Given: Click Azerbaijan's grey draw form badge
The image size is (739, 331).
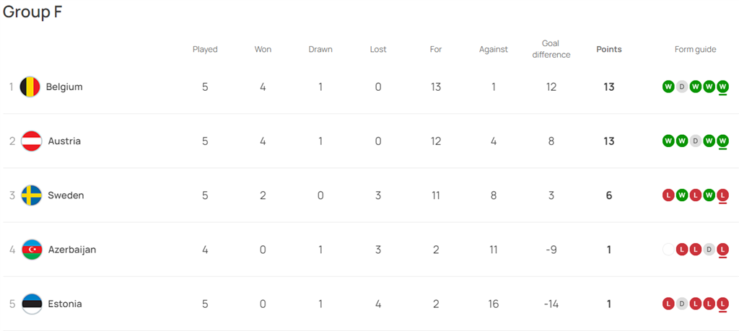Looking at the screenshot, I should pos(709,250).
